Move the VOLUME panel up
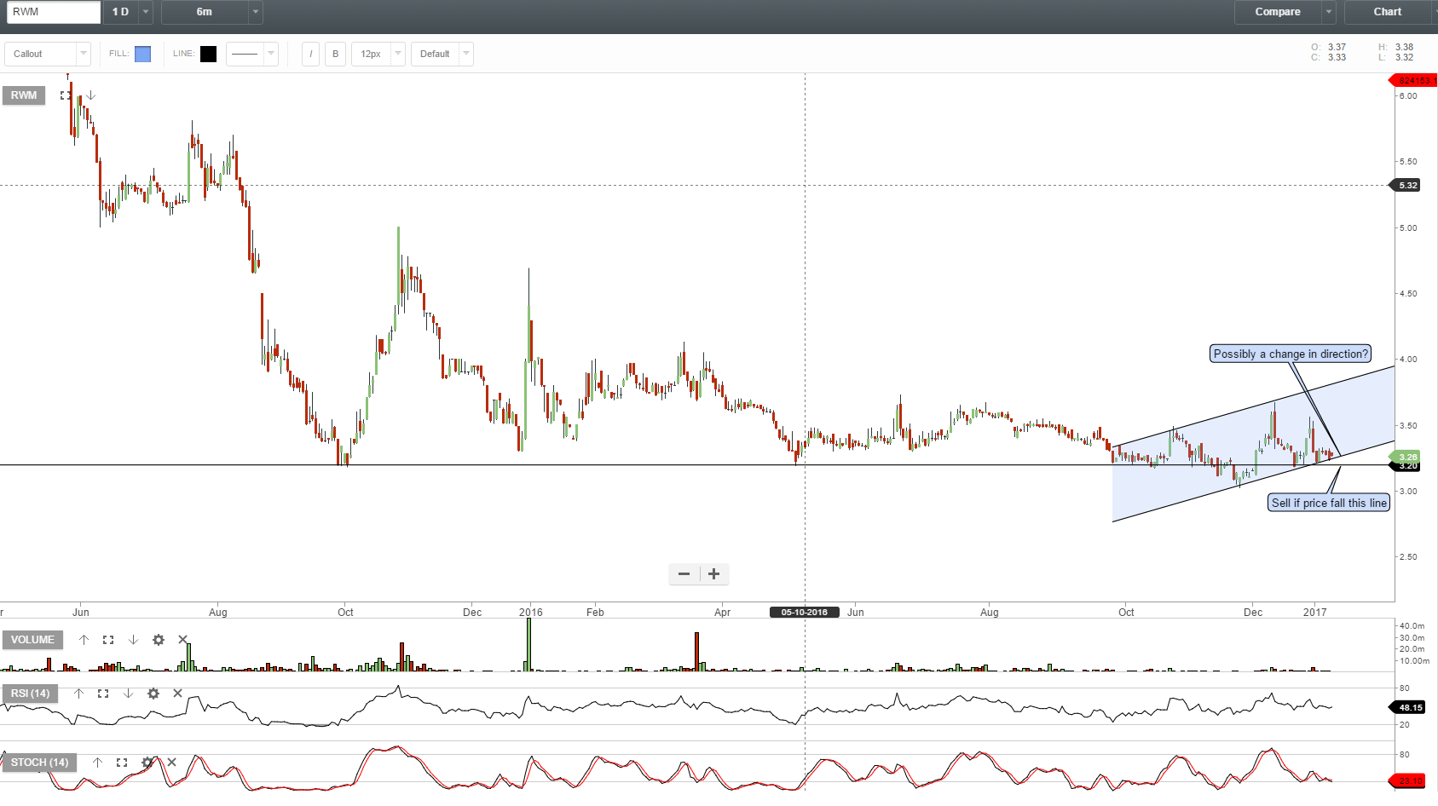The height and width of the screenshot is (806, 1438). tap(84, 639)
